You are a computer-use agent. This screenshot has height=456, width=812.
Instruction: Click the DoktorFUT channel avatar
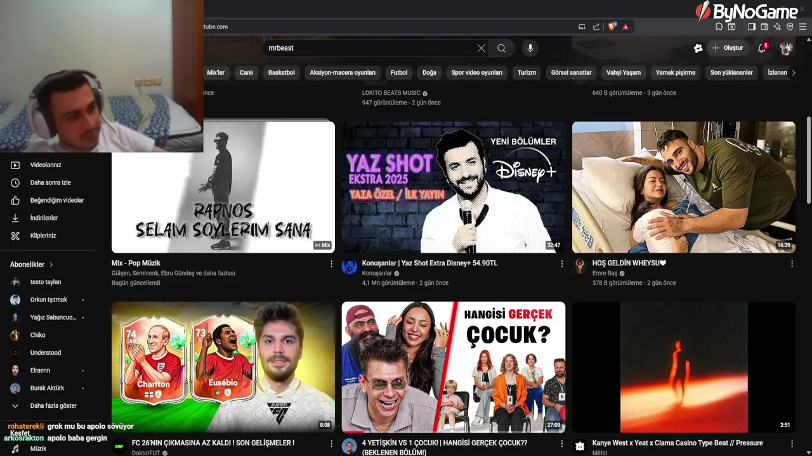119,446
